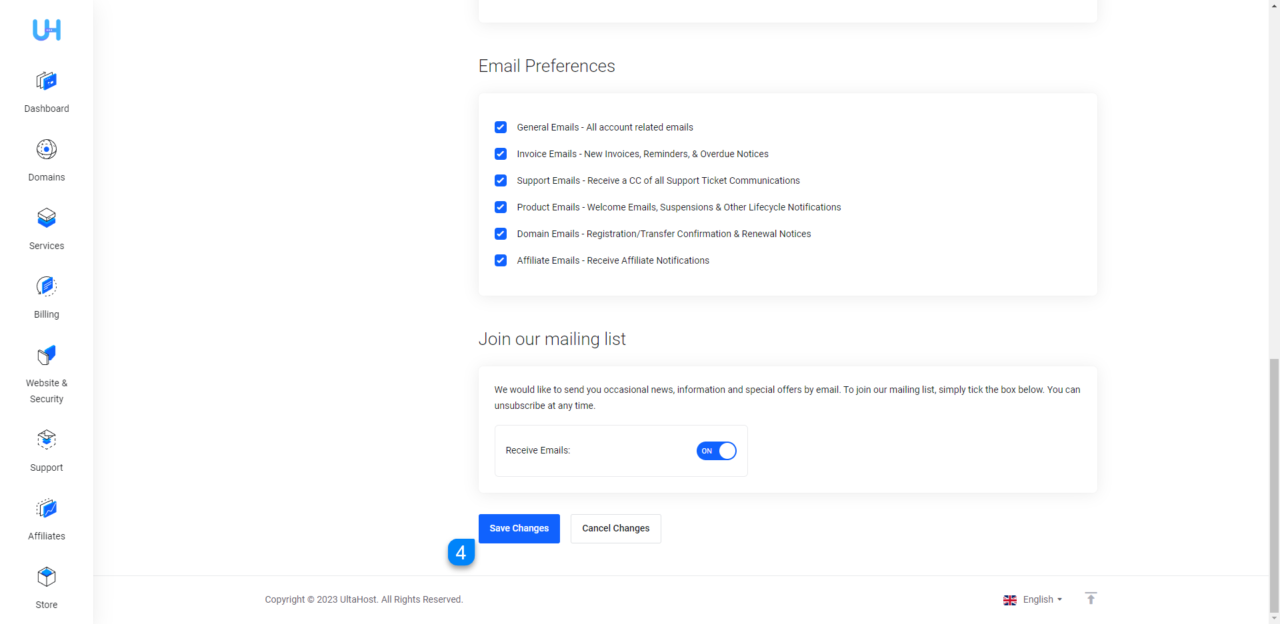Screen dimensions: 1280x624
Task: Click the Store menu label
Action: tap(47, 605)
